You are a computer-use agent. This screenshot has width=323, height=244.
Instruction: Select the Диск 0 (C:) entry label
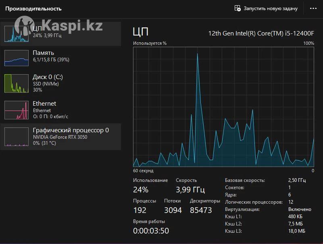(x=48, y=77)
